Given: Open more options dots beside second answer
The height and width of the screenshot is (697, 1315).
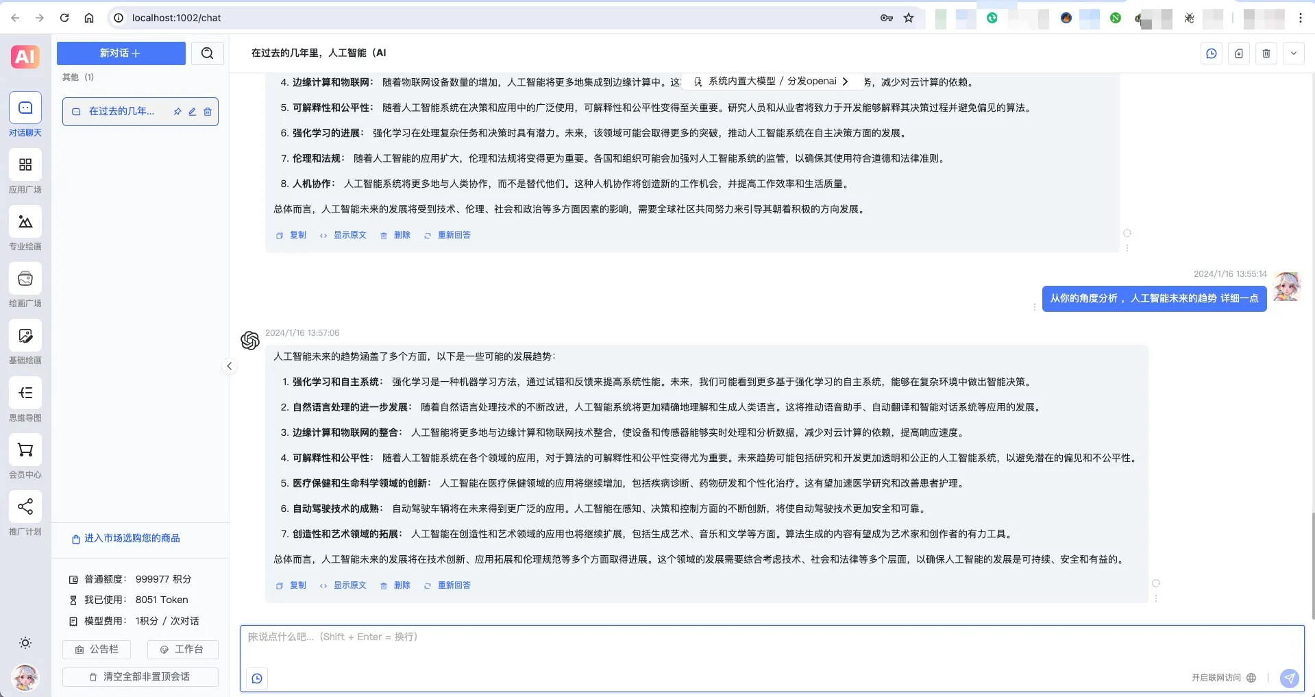Looking at the screenshot, I should tap(1156, 598).
